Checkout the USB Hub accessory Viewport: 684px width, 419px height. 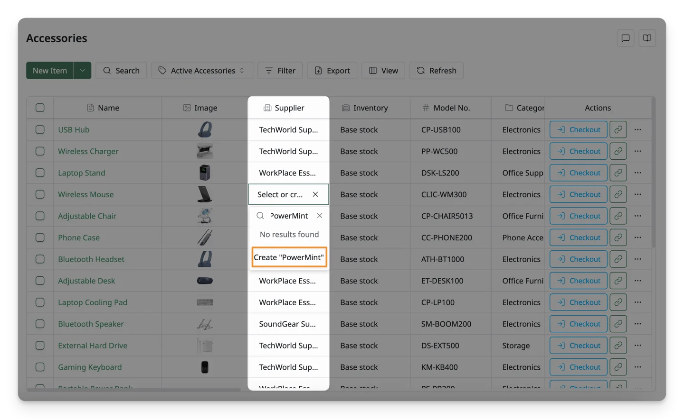(x=578, y=129)
